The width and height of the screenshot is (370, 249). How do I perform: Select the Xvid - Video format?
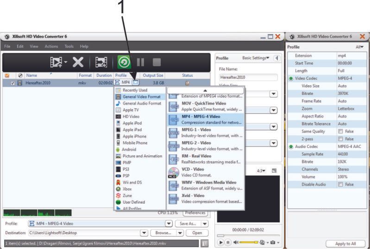pyautogui.click(x=205, y=199)
